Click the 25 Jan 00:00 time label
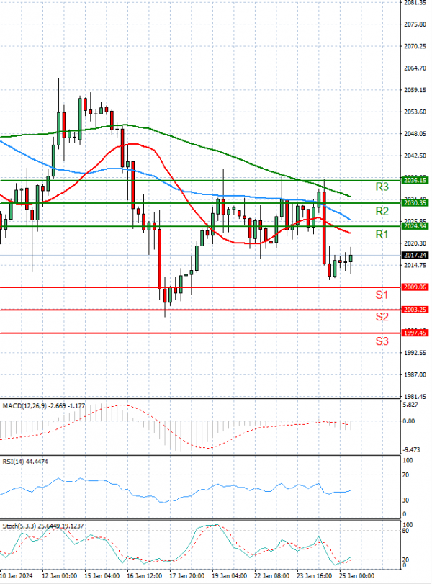 tap(356, 577)
